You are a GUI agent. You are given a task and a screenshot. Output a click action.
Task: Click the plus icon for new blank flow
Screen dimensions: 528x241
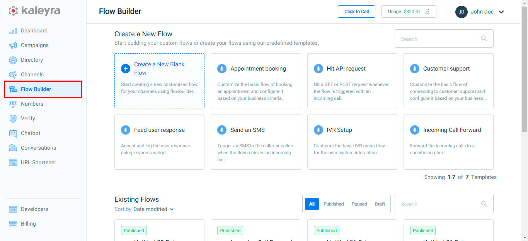point(126,69)
